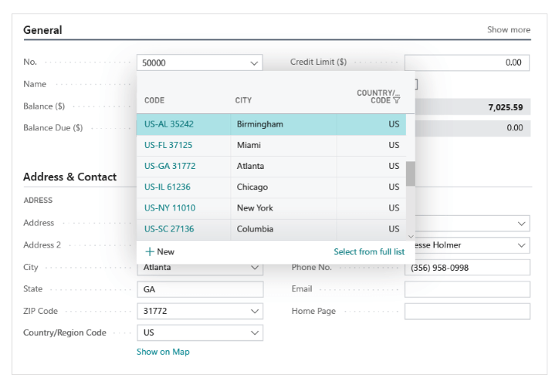Image resolution: width=552 pixels, height=388 pixels.
Task: Click the Show on Map link
Action: tap(163, 352)
